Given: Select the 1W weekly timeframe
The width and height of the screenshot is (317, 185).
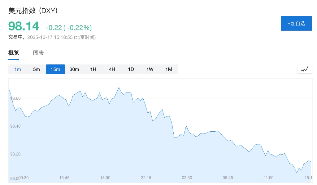Looking at the screenshot, I should 150,69.
